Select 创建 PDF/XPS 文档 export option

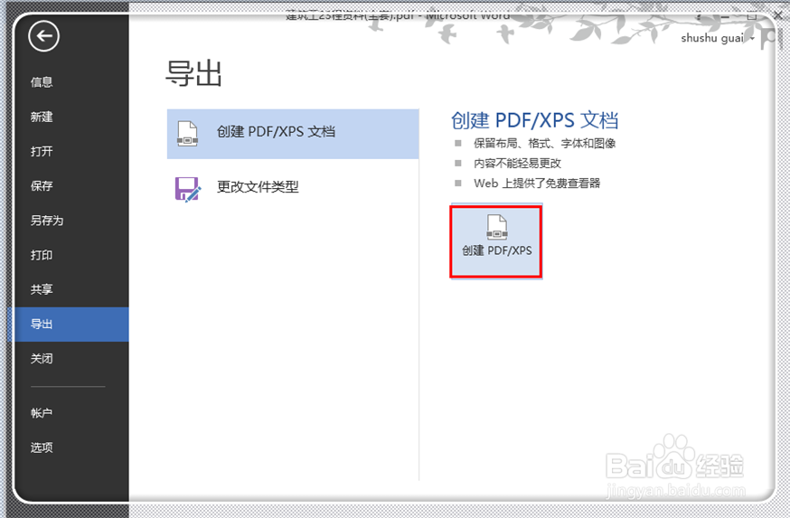click(293, 134)
